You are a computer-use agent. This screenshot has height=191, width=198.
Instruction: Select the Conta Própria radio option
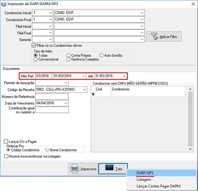pyautogui.click(x=68, y=55)
